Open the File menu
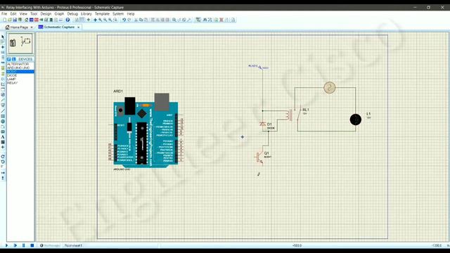 tap(4, 14)
